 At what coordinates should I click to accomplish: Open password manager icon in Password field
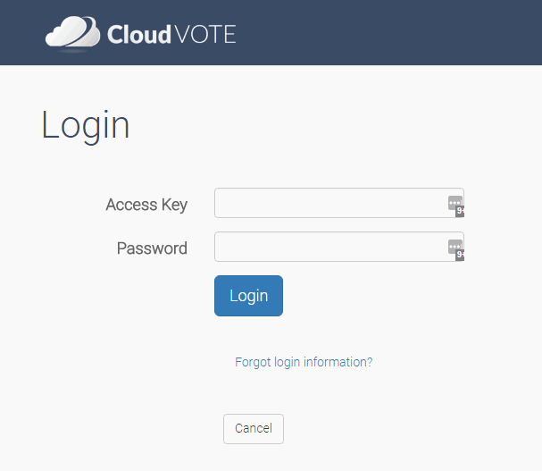[x=454, y=246]
